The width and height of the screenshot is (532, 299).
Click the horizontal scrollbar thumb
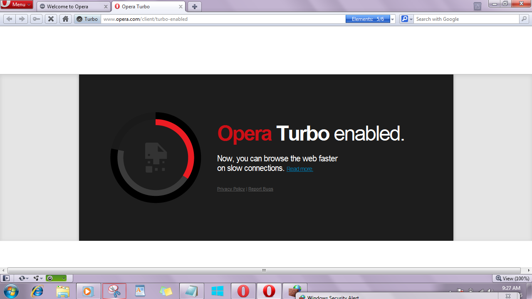264,270
